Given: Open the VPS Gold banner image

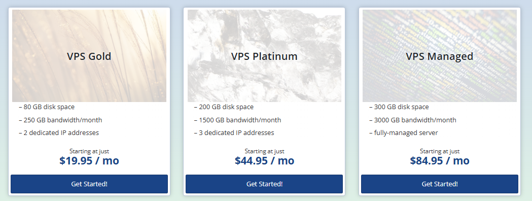Looking at the screenshot, I should coord(89,56).
